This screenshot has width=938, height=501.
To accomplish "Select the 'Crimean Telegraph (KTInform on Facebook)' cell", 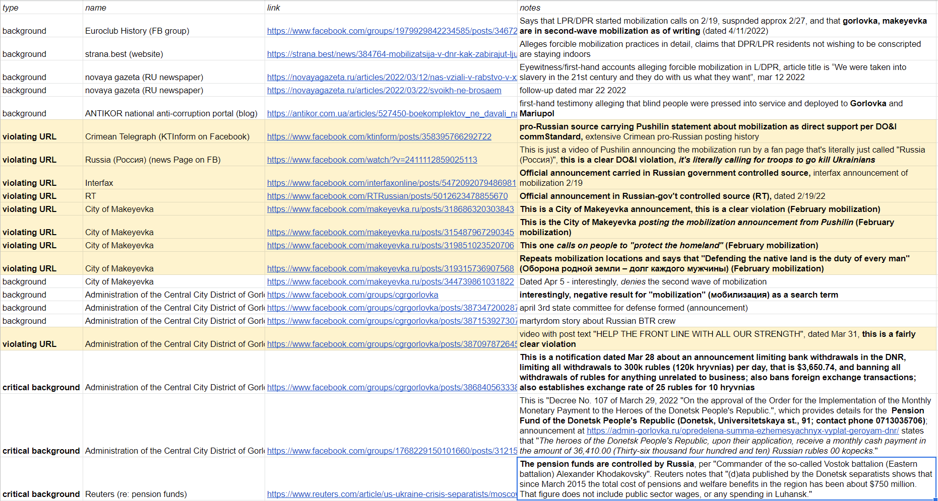I will (x=174, y=131).
